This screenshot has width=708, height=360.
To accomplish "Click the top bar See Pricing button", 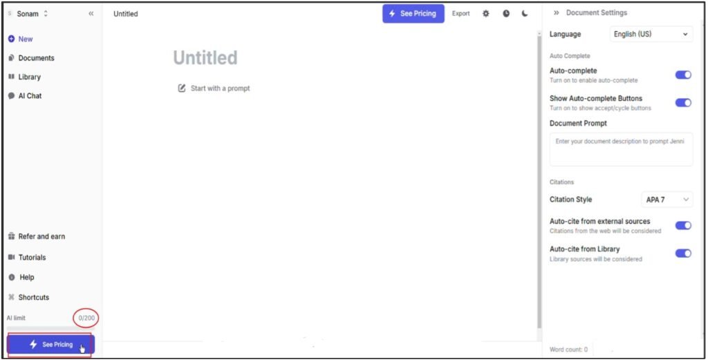I will 413,14.
